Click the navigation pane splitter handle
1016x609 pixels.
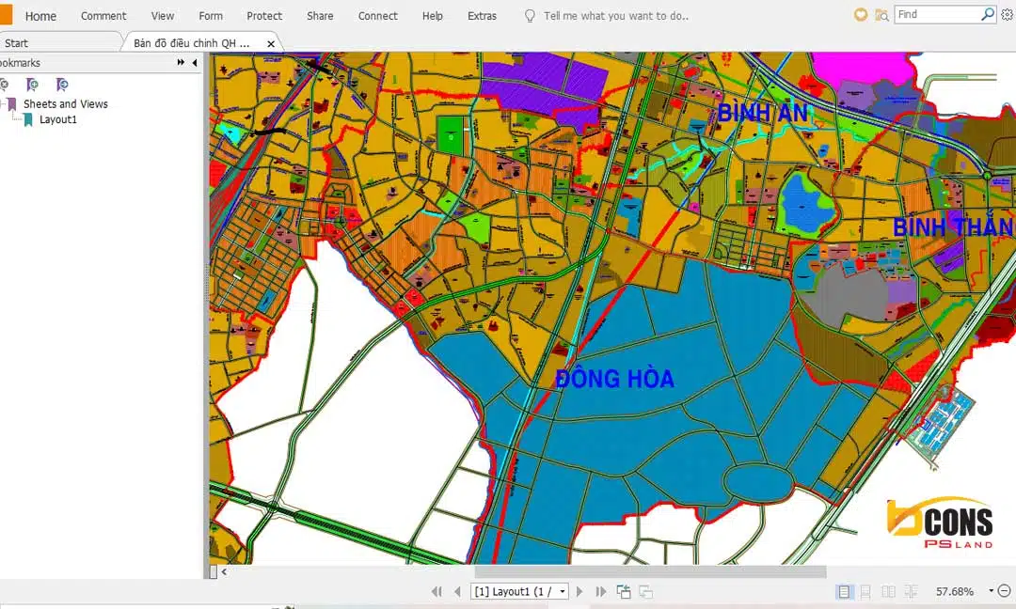pos(207,285)
